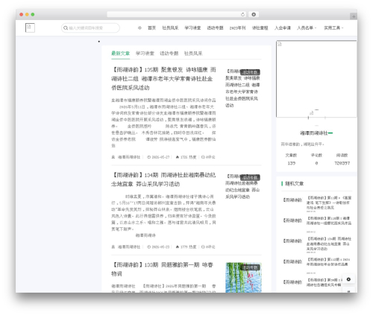Image resolution: width=373 pixels, height=315 pixels.
Task: Open the 入会申请 nav item
Action: tap(283, 28)
